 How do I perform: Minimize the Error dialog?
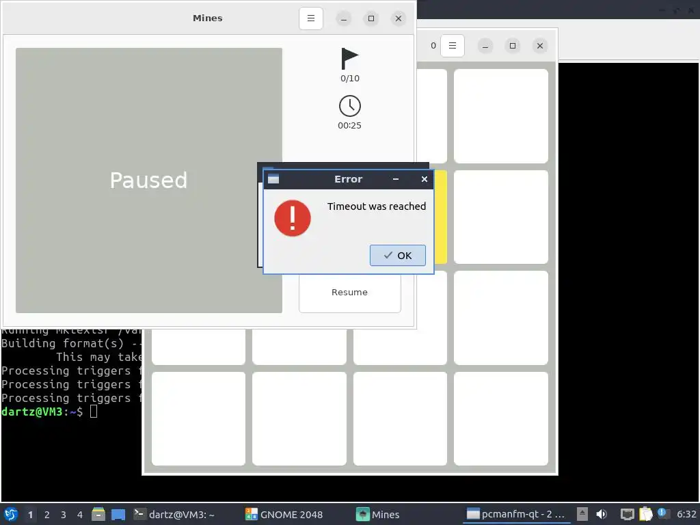[396, 179]
